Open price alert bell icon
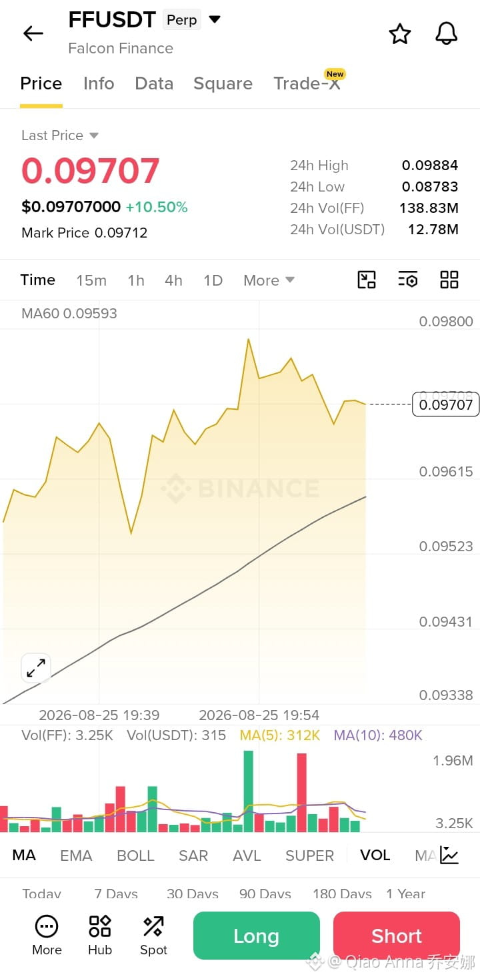This screenshot has width=480, height=979. click(447, 33)
